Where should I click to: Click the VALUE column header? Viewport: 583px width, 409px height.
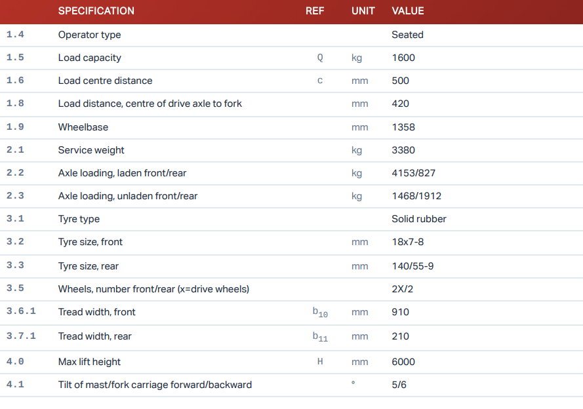click(407, 11)
